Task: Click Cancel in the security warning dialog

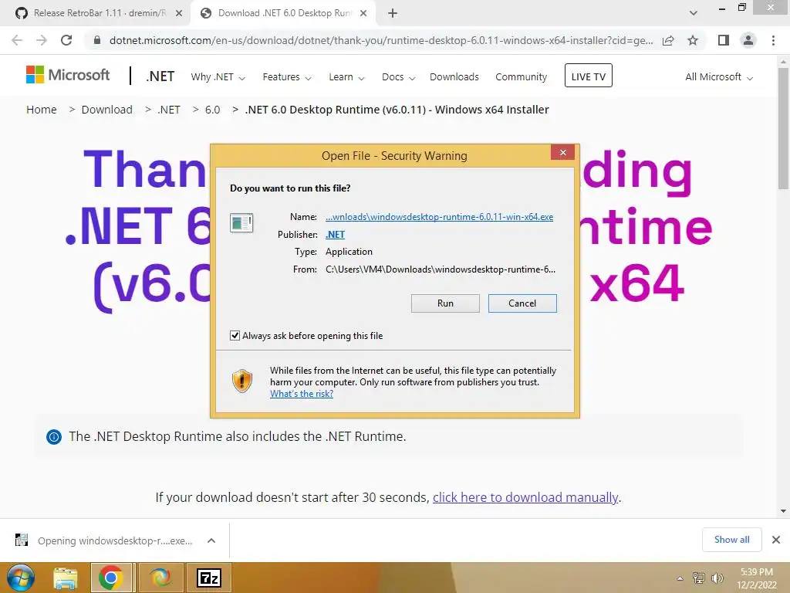Action: pos(522,303)
